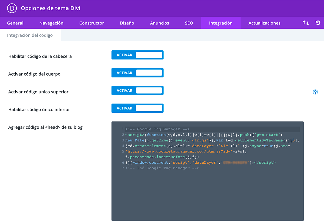The image size is (324, 223).
Task: Click label Activar código único superior
Action: point(38,92)
